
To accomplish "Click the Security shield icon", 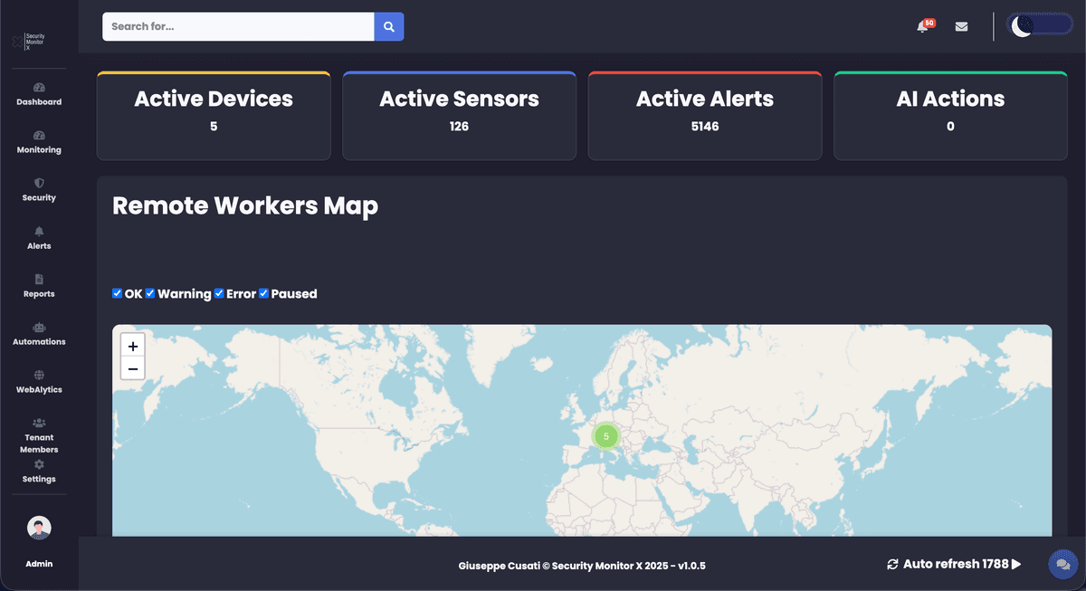I will tap(39, 183).
